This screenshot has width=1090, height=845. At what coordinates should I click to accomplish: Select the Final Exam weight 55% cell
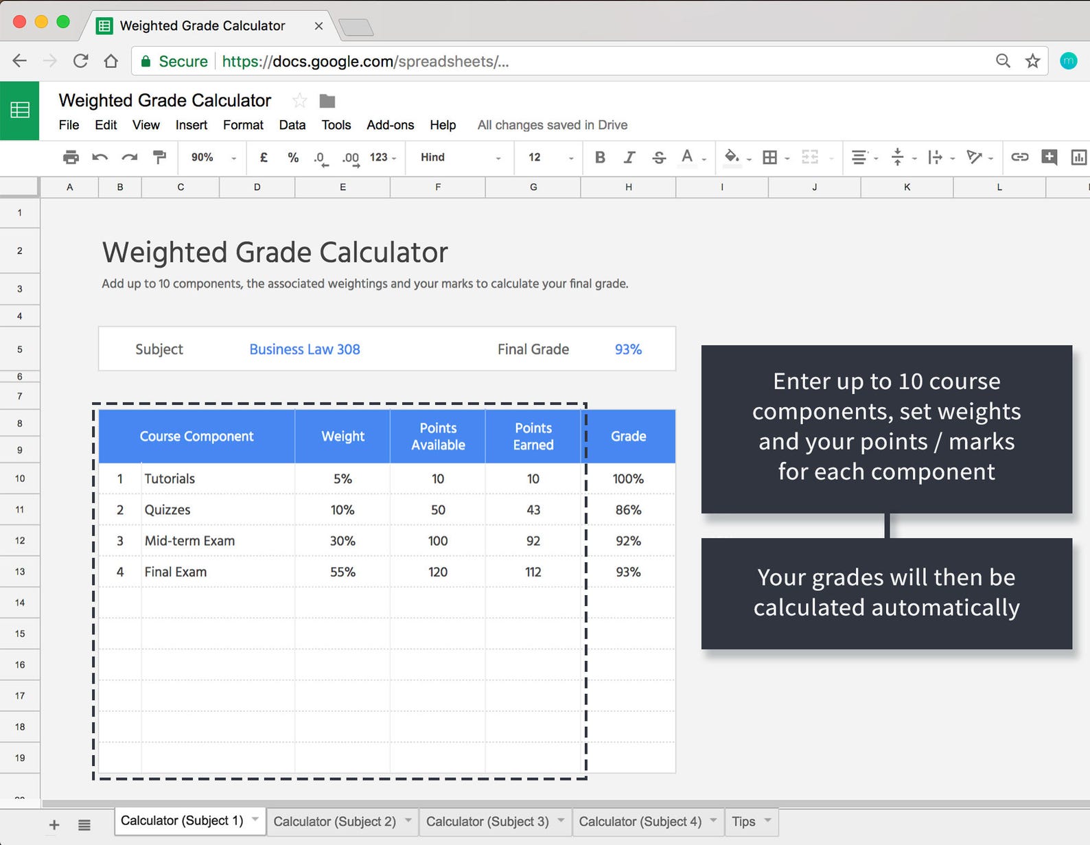(343, 572)
